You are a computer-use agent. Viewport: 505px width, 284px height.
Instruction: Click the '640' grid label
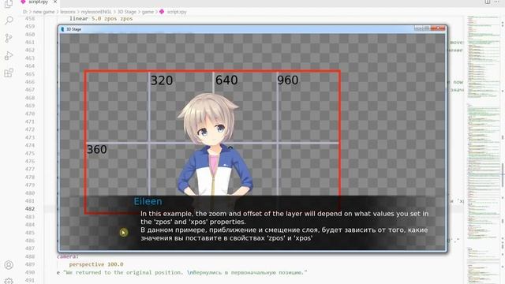pyautogui.click(x=226, y=80)
